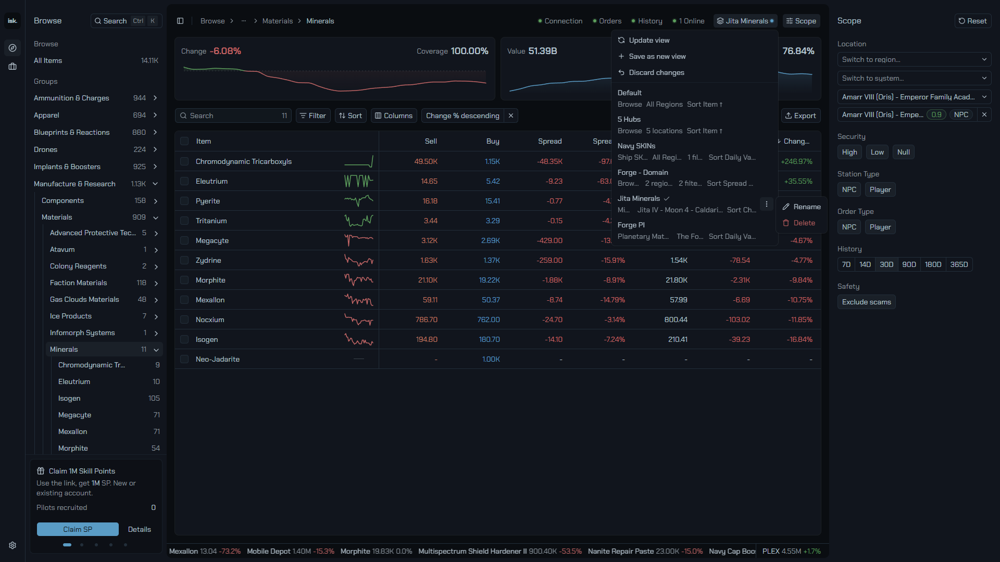1000x562 pixels.
Task: Clear the Change % descending sort
Action: (x=511, y=116)
